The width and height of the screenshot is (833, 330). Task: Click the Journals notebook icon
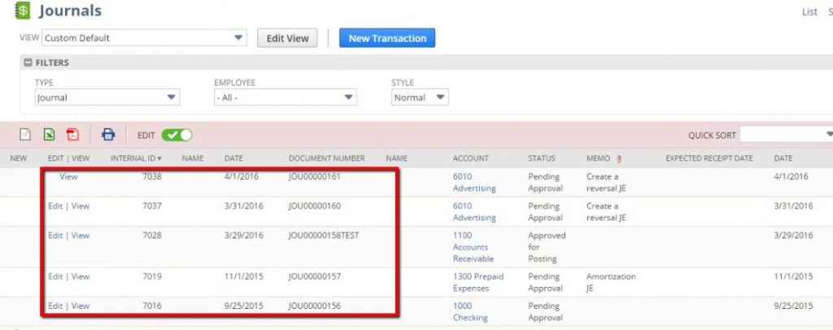tap(22, 11)
